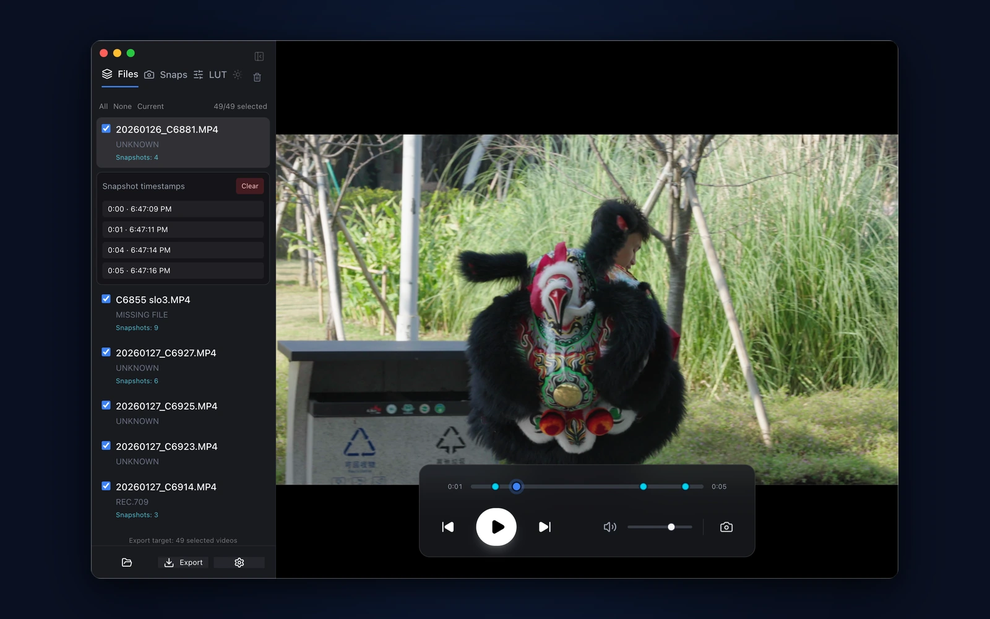Uncheck C6855 slo3.MP4 checkbox

click(106, 299)
